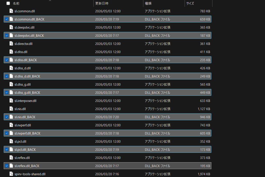Uncheck the sl.dlss_g.dll_BACK checkbox
The height and width of the screenshot is (177, 265).
point(6,93)
